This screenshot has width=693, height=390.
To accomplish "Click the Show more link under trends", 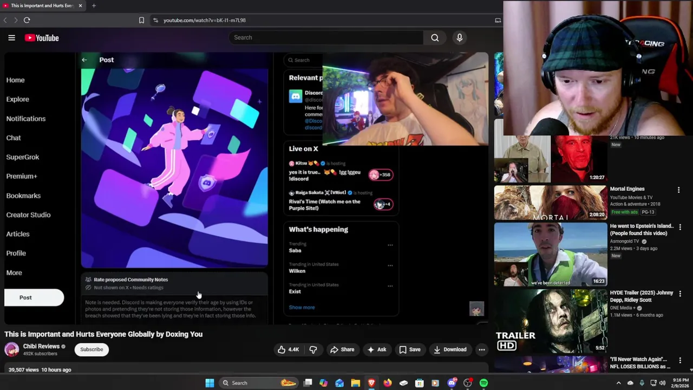I will [302, 307].
